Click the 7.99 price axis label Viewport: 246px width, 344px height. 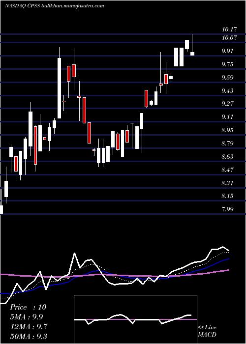(227, 209)
